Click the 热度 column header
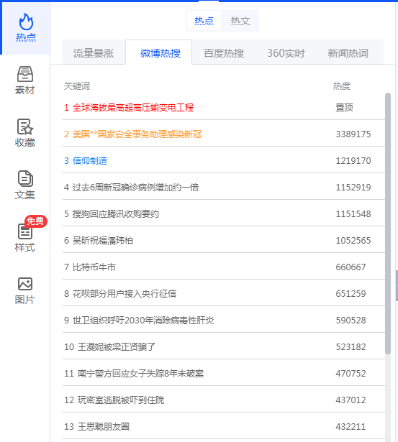The width and height of the screenshot is (398, 442). [342, 86]
